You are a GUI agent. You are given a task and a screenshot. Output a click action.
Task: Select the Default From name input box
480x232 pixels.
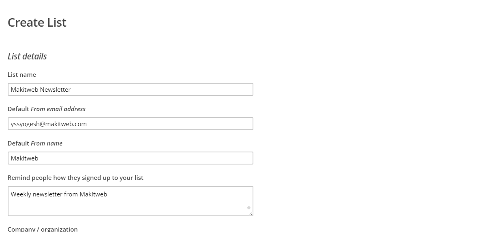point(131,158)
